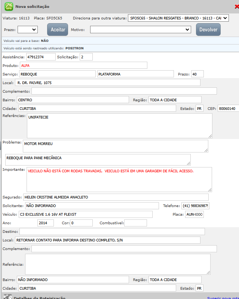
Task: Click the Problema box showing MOTOR MORREU
Action: point(115,146)
